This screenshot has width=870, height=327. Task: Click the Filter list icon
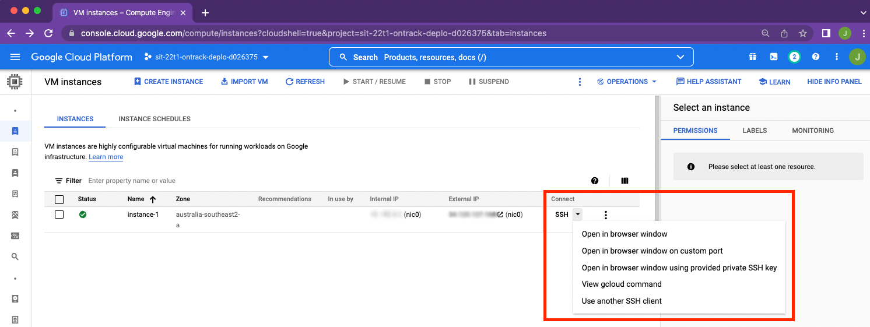click(x=59, y=181)
